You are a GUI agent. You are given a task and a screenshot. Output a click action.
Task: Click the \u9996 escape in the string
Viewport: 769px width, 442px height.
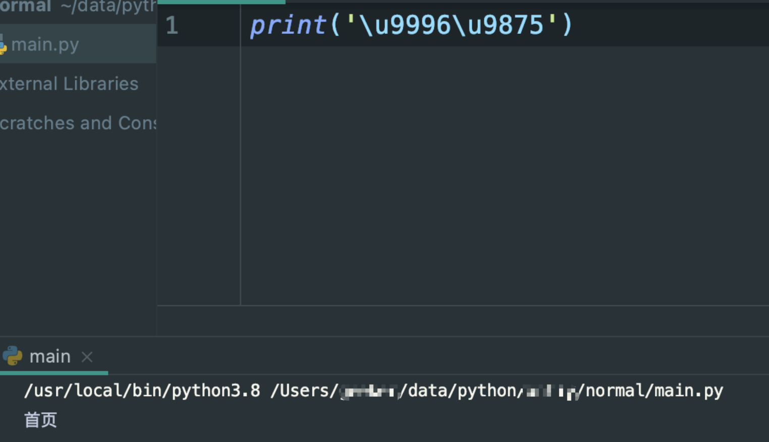[x=405, y=25]
